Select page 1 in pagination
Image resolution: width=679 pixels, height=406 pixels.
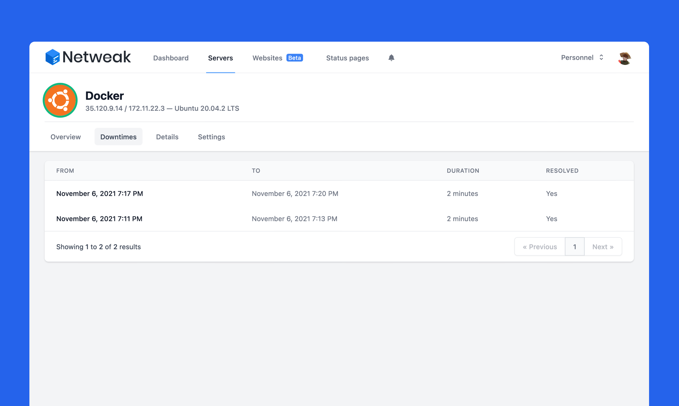pyautogui.click(x=575, y=247)
